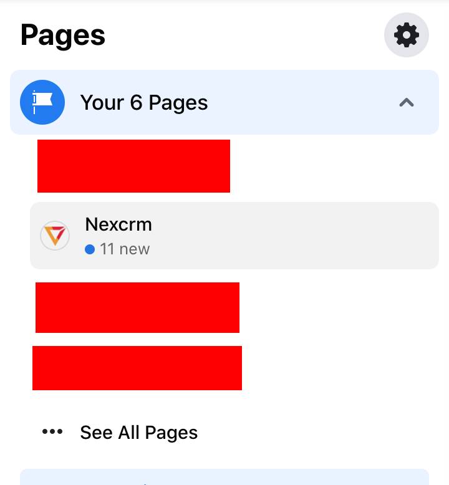The width and height of the screenshot is (449, 485).
Task: Click the upward chevron arrow icon
Action: (x=407, y=102)
